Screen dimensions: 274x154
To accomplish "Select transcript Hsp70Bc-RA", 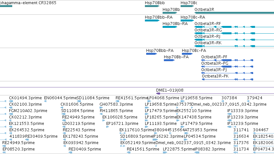I will (193, 17).
